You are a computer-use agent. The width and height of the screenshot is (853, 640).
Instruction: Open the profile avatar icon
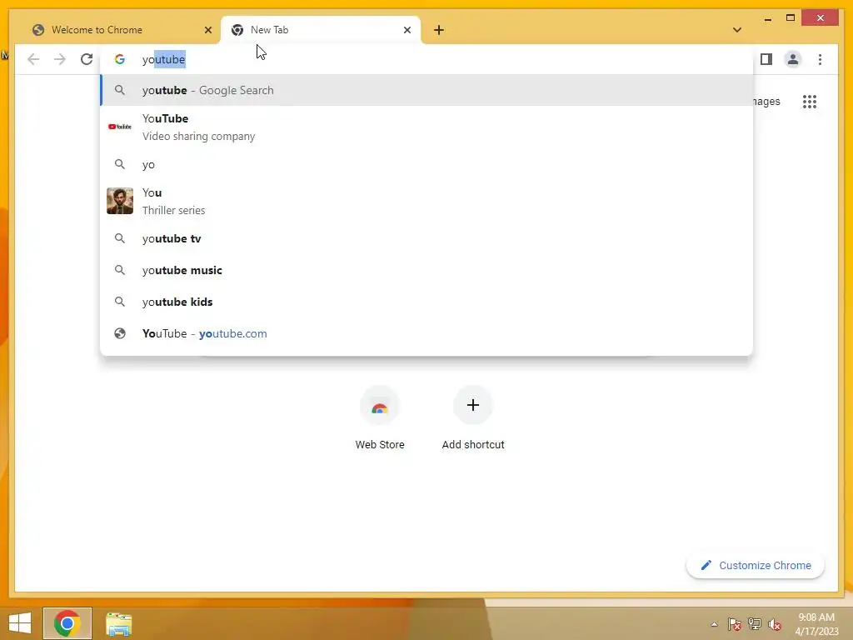click(x=793, y=59)
